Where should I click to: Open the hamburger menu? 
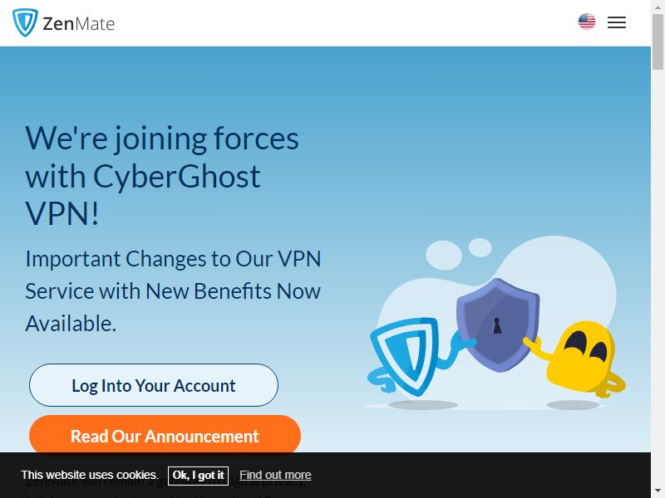coord(616,22)
